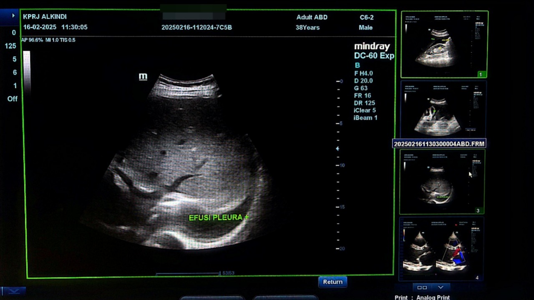Click the cine loop progress bar

click(188, 274)
